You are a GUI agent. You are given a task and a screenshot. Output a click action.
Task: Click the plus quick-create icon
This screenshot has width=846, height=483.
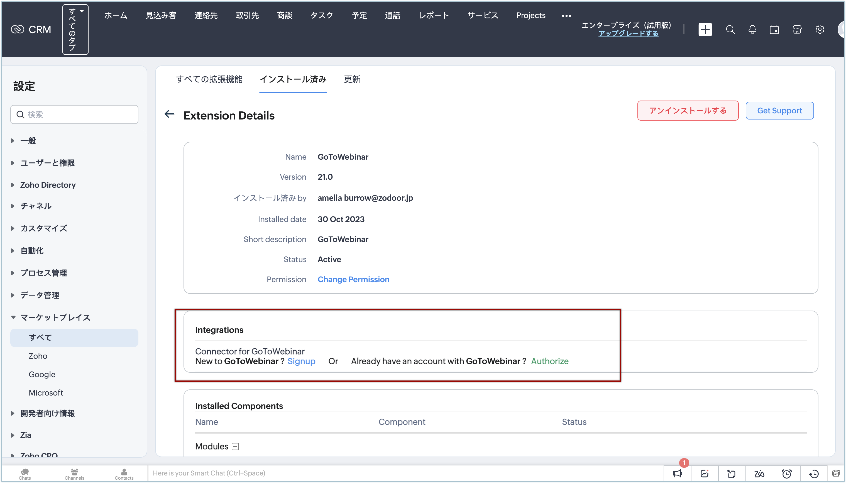pyautogui.click(x=705, y=30)
